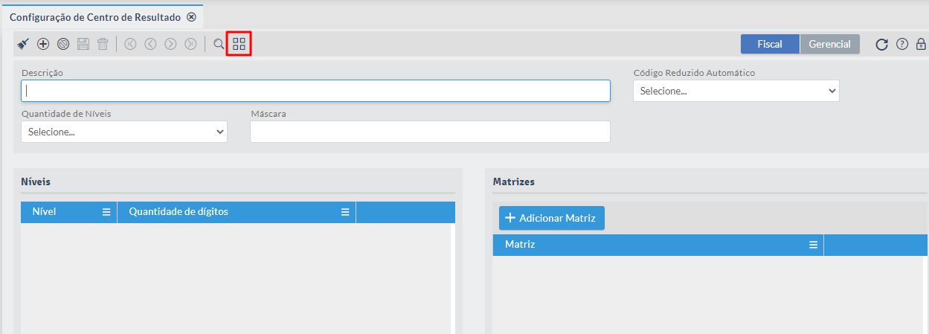Open the Quantidade de dígitos column menu

(x=345, y=212)
